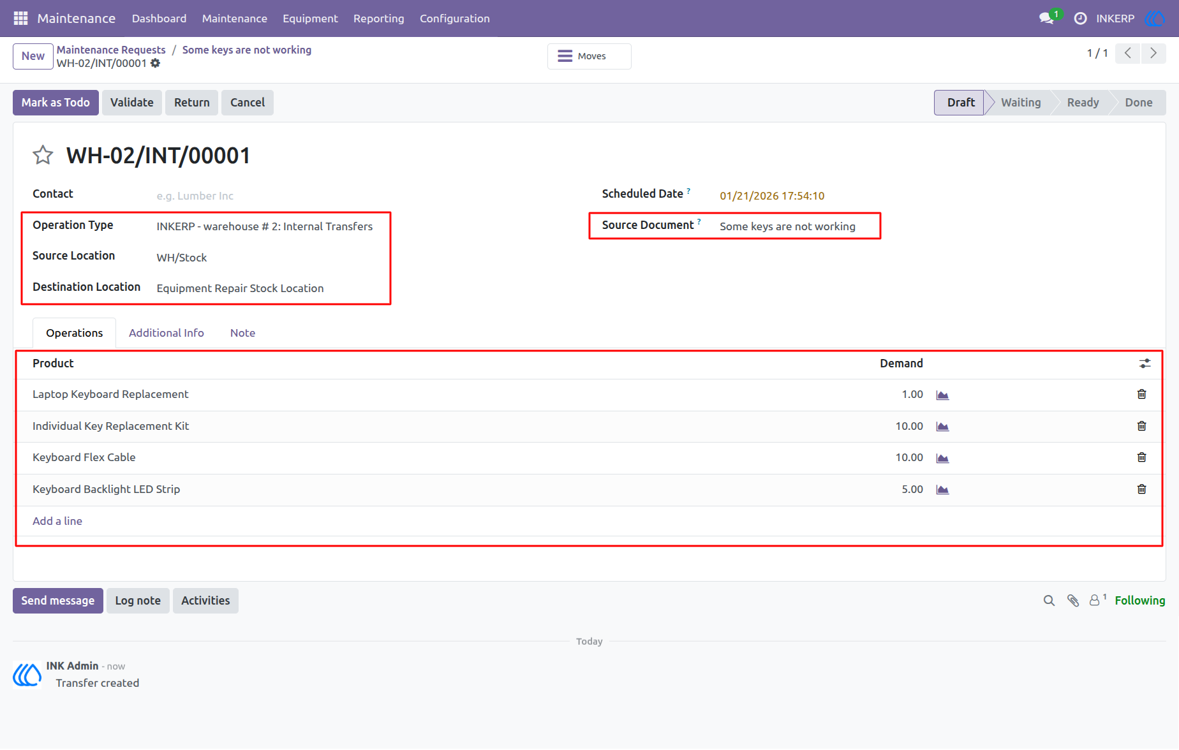
Task: Mark the transfer as favorite with the star
Action: pyautogui.click(x=43, y=155)
